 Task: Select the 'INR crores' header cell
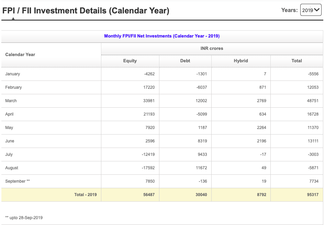coord(212,49)
